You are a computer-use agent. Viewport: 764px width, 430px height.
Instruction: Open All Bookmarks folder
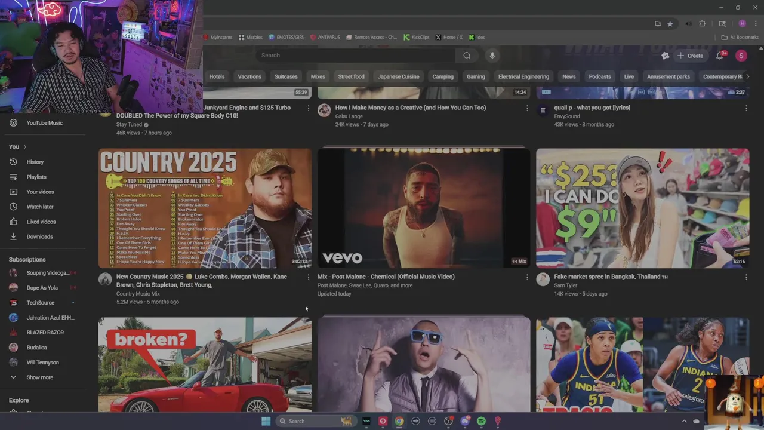pos(740,37)
